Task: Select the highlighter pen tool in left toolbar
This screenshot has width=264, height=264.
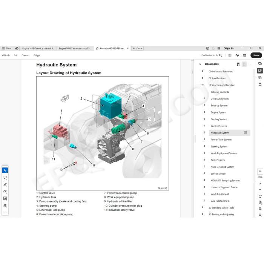Action: tap(5, 184)
